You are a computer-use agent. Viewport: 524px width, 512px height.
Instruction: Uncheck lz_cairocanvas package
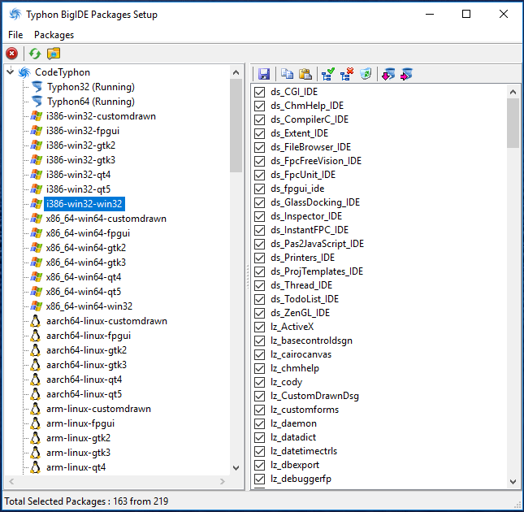pyautogui.click(x=260, y=354)
